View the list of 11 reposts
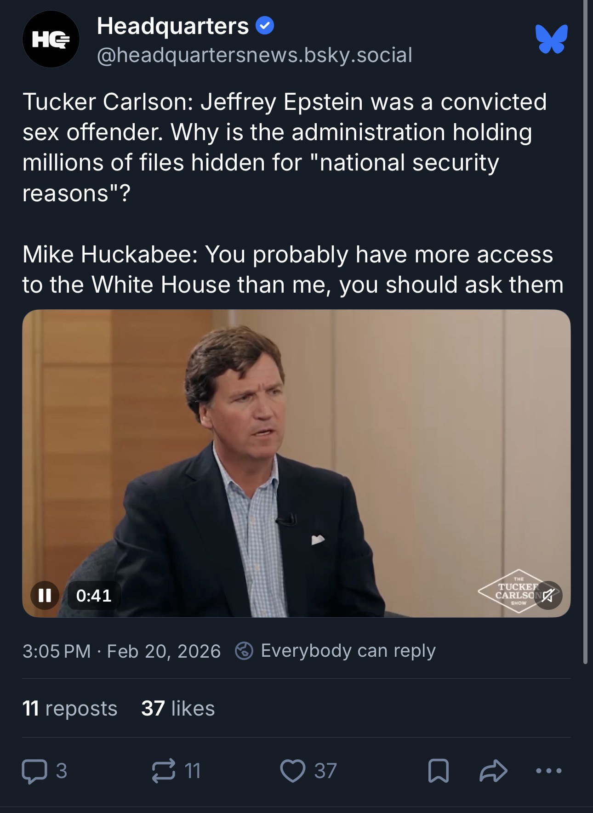593x813 pixels. click(x=70, y=708)
